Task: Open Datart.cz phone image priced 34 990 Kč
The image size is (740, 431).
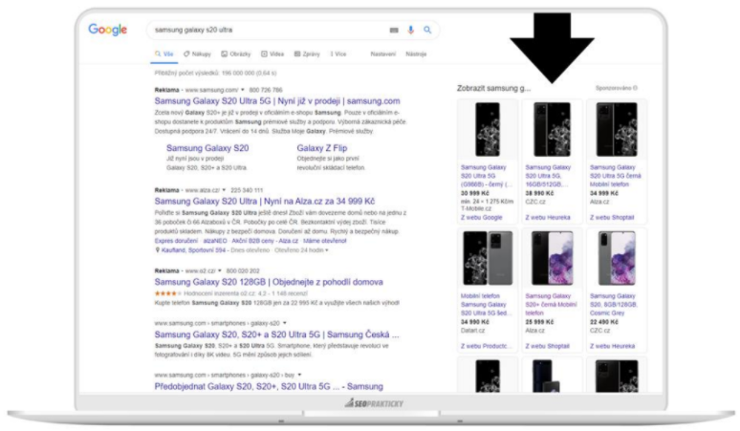Action: [488, 258]
